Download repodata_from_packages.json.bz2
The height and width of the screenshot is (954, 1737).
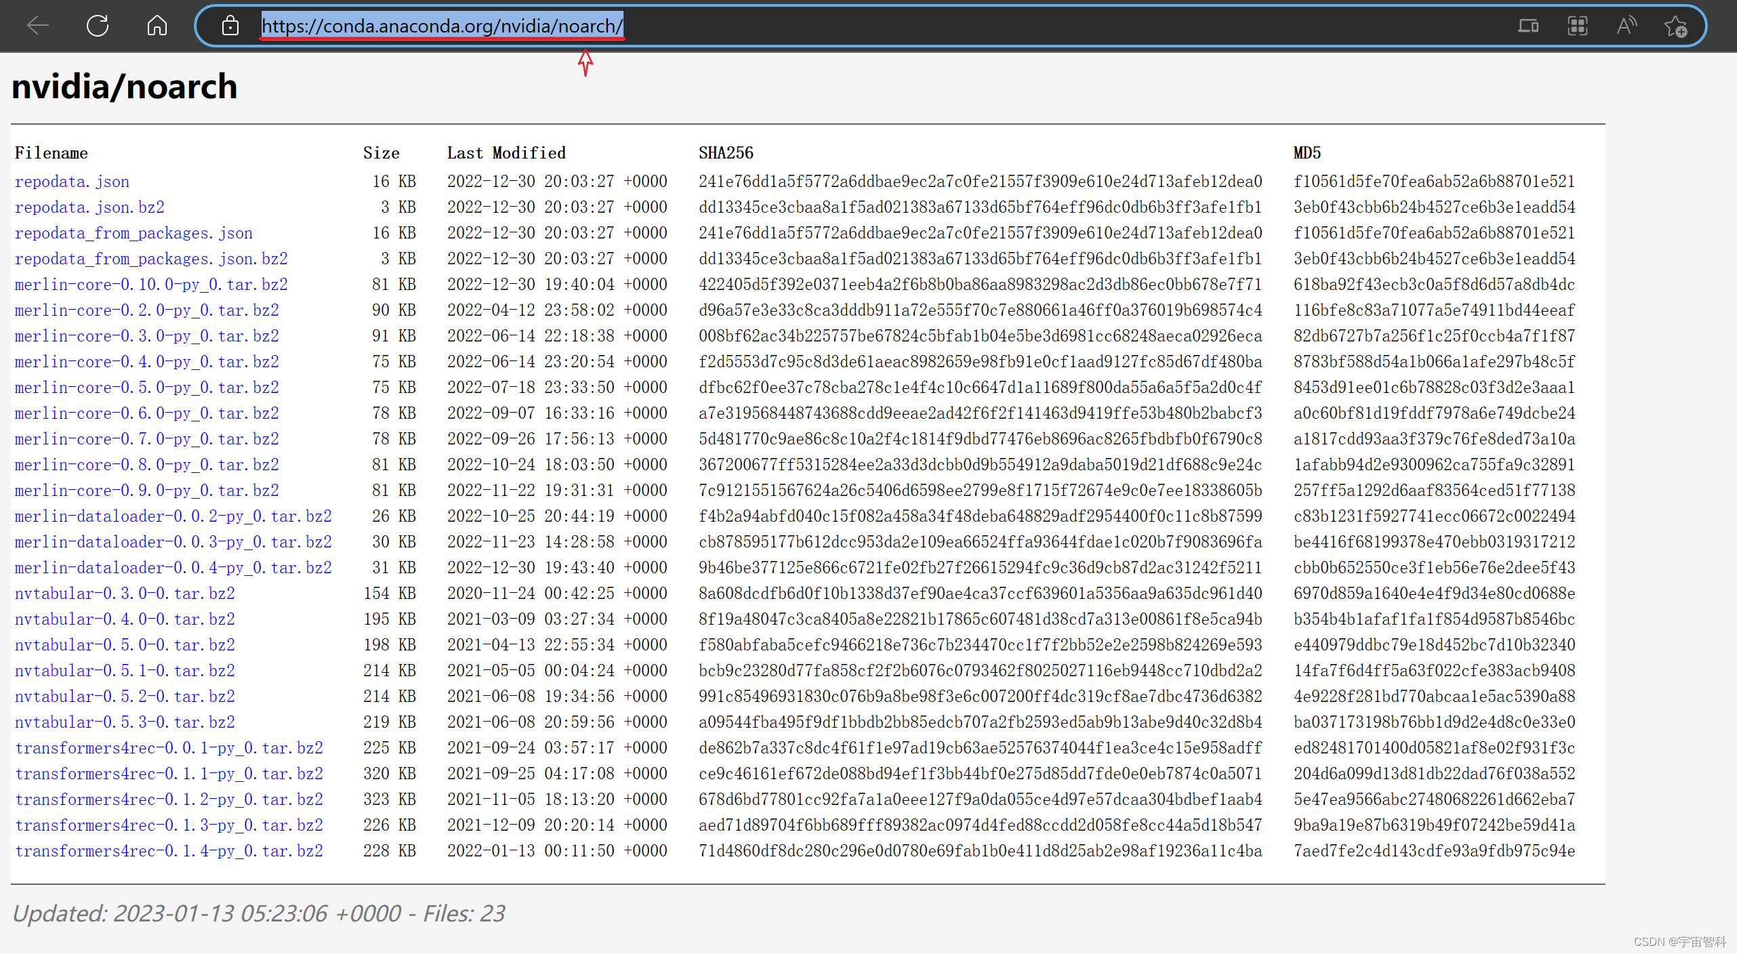(151, 259)
